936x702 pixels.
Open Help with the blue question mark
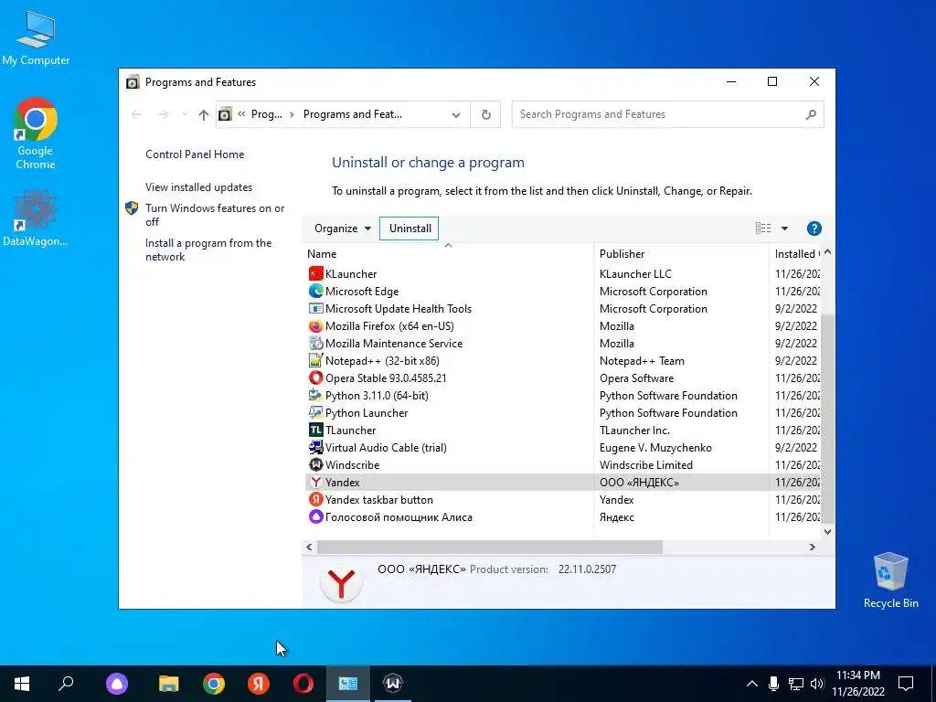click(x=814, y=229)
